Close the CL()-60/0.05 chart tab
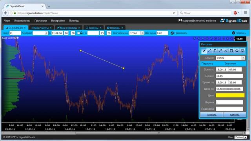 25,28
